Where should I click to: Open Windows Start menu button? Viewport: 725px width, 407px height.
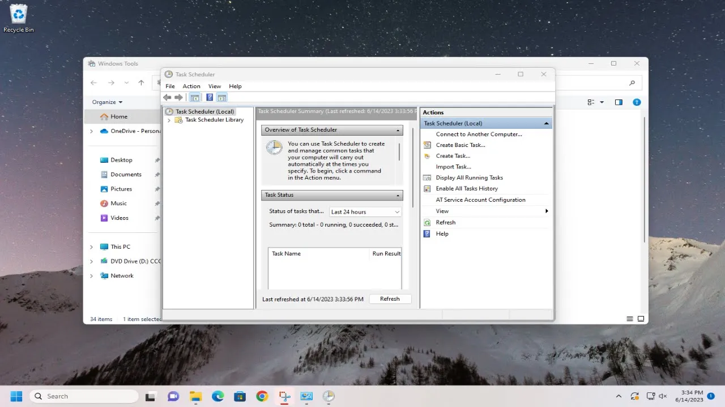(16, 396)
